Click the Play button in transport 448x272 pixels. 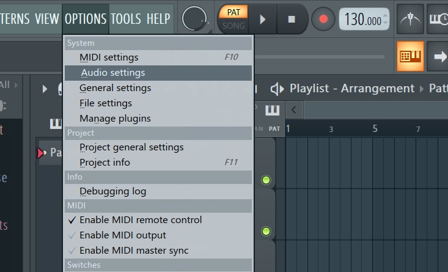(x=263, y=19)
